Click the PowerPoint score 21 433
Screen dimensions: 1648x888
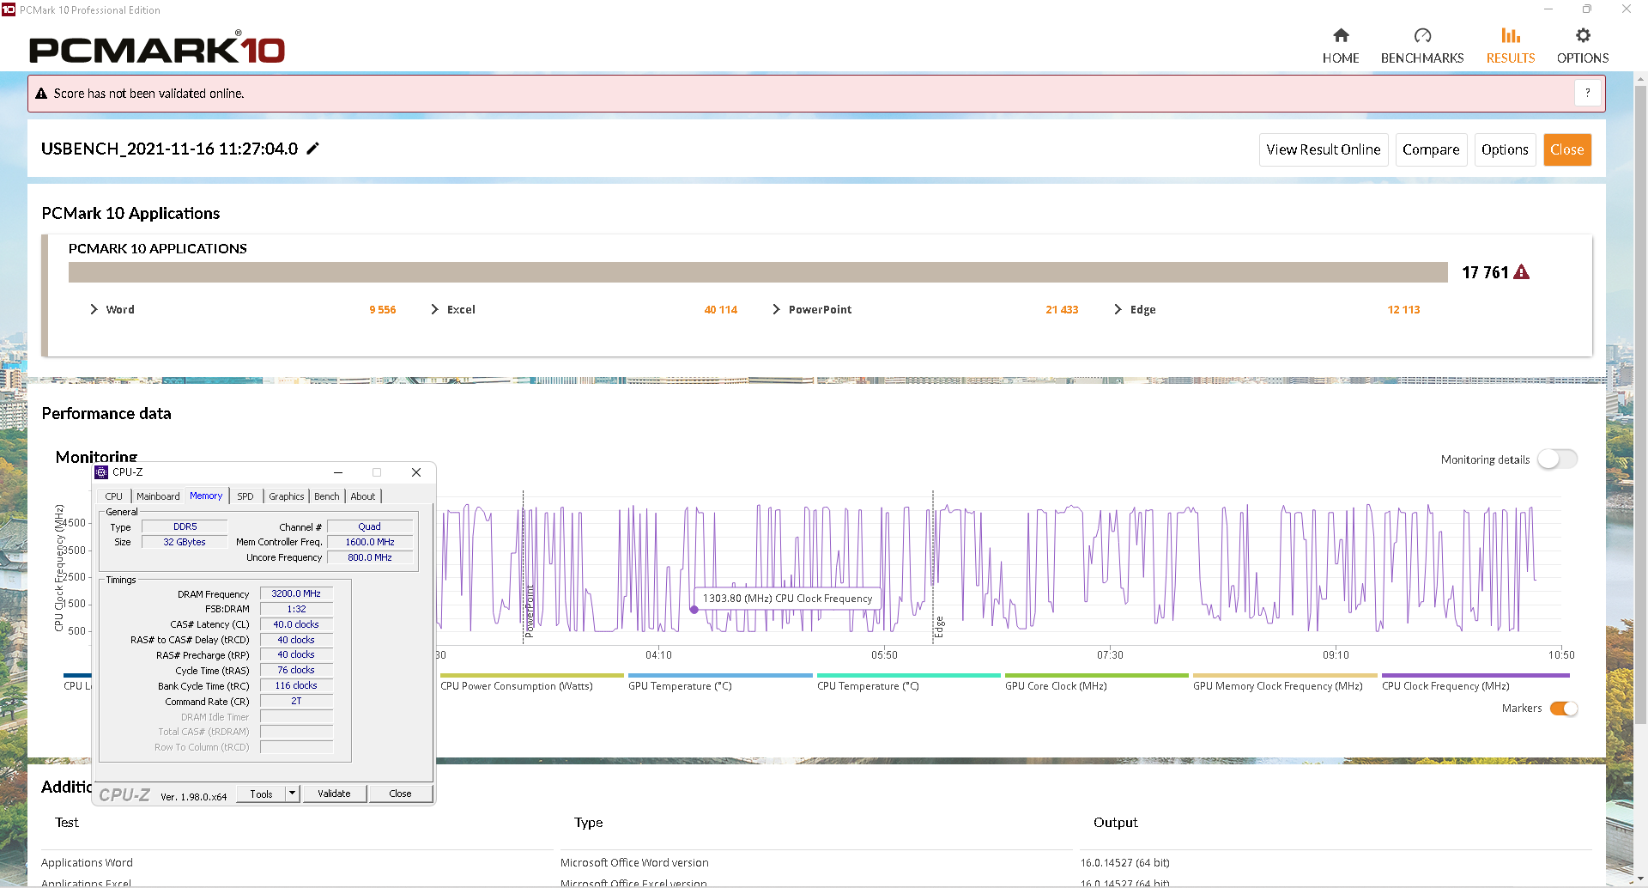point(1062,310)
